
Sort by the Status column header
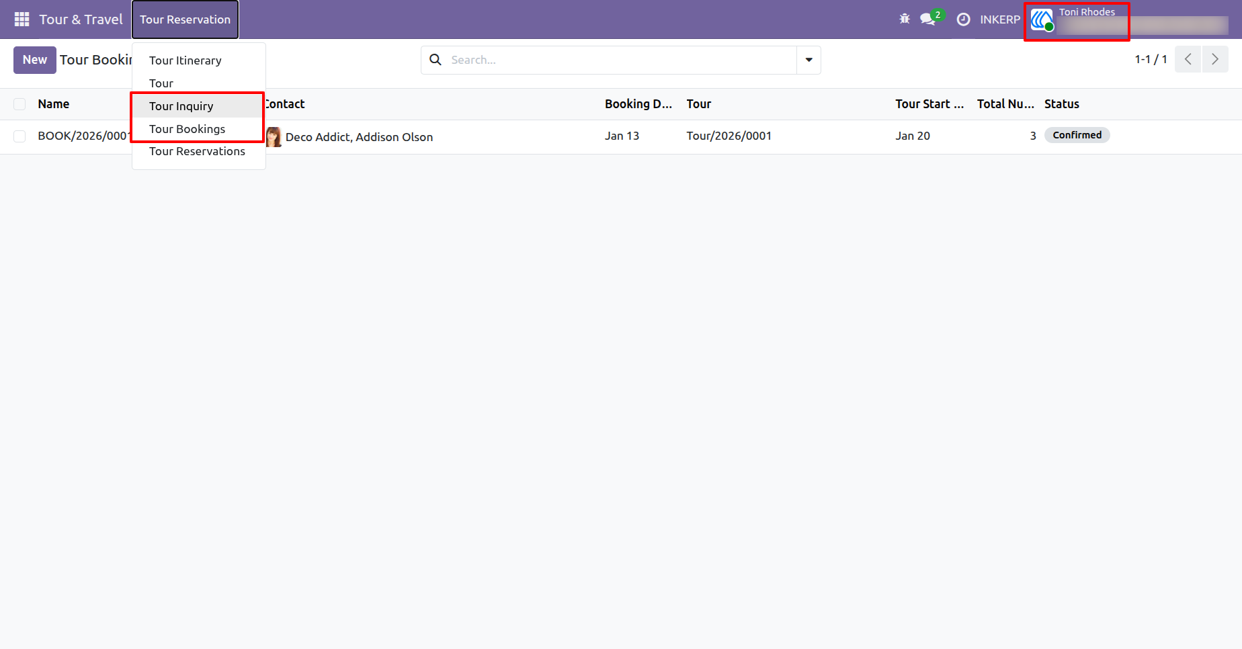(1062, 104)
